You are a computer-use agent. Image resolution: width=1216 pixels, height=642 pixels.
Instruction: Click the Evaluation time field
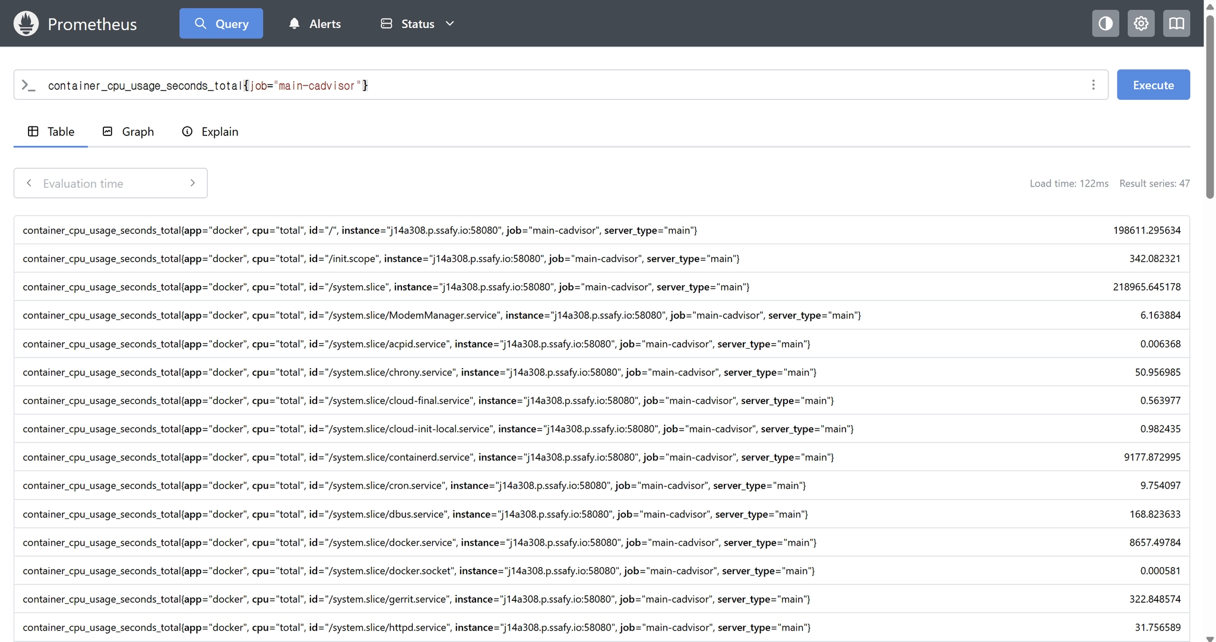[110, 183]
